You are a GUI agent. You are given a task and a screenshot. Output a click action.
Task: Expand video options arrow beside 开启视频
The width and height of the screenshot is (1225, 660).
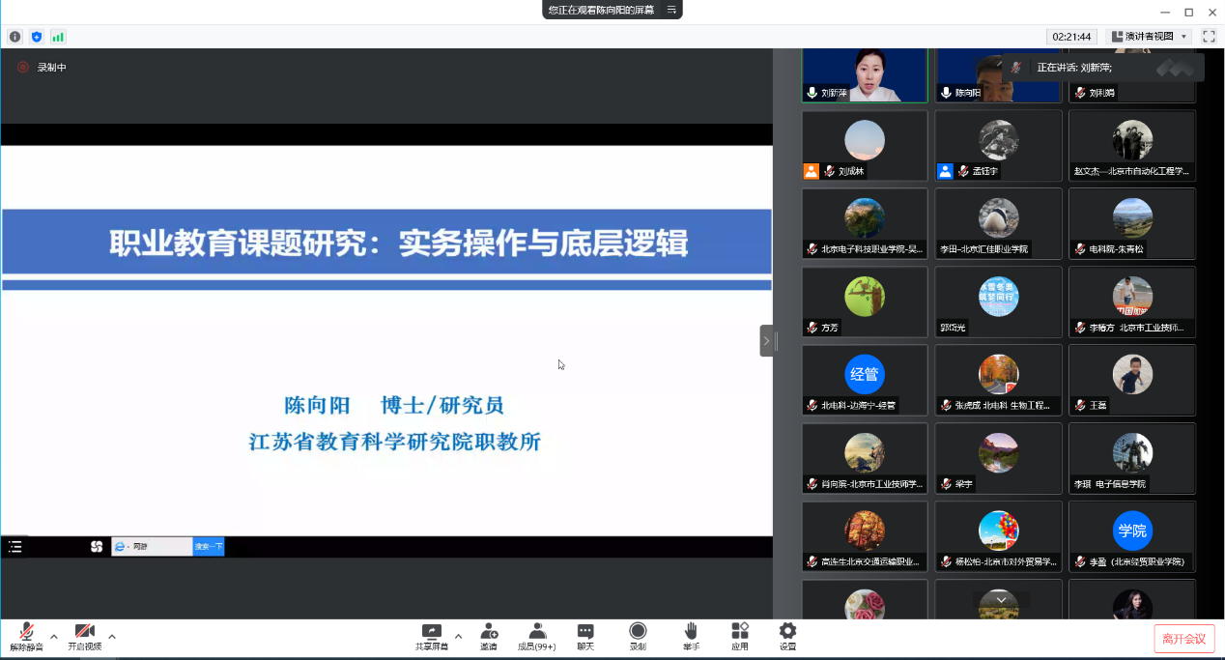112,637
